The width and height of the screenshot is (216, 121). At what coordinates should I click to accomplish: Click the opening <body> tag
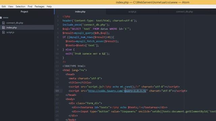[x=70, y=99]
